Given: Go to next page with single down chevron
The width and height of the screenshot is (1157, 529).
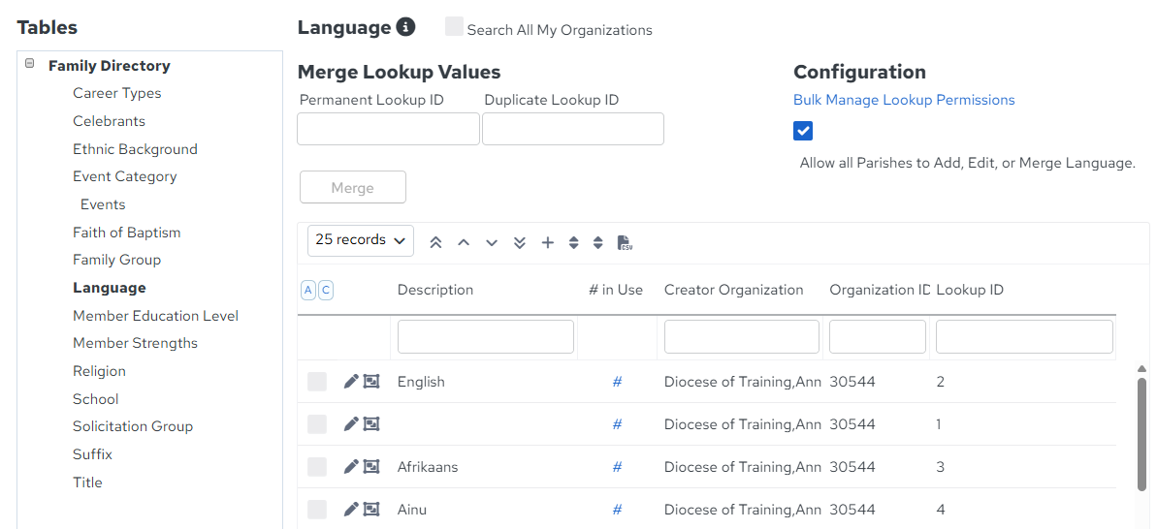Looking at the screenshot, I should coord(492,242).
